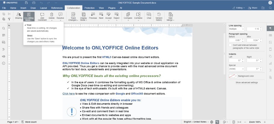Open Paragraph settings in right sidebar
The image size is (274, 124).
(270, 28)
